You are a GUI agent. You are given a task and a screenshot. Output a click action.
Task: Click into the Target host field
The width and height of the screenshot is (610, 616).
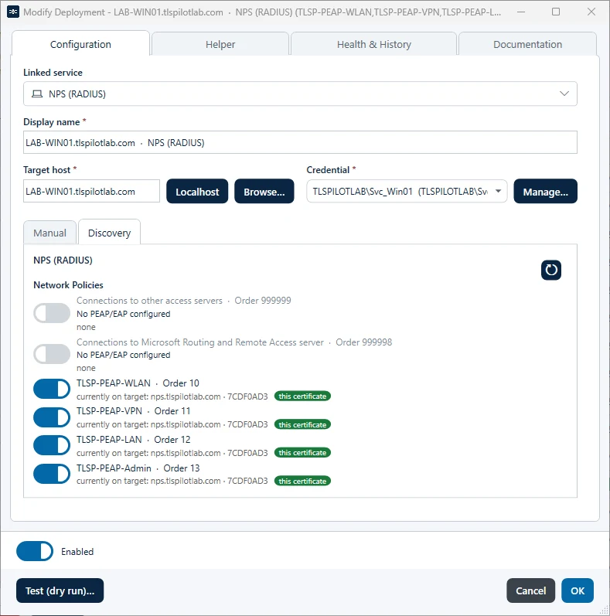point(91,192)
